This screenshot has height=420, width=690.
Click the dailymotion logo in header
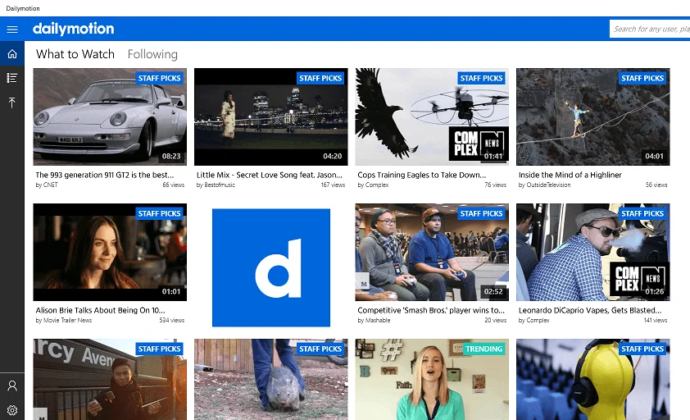click(x=74, y=30)
